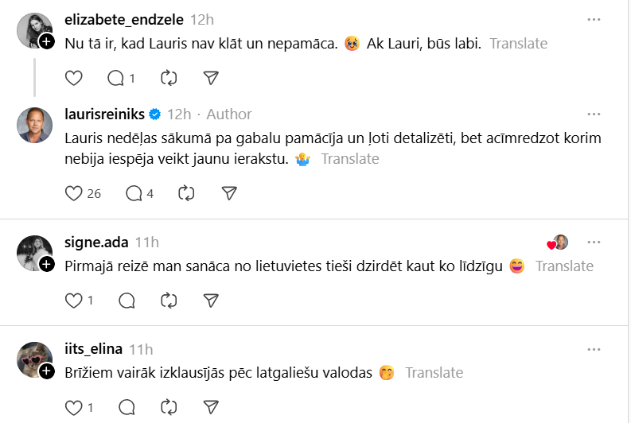Like laurisreiniks' reply with 26 likes
Screen dimensions: 631x423
[74, 193]
